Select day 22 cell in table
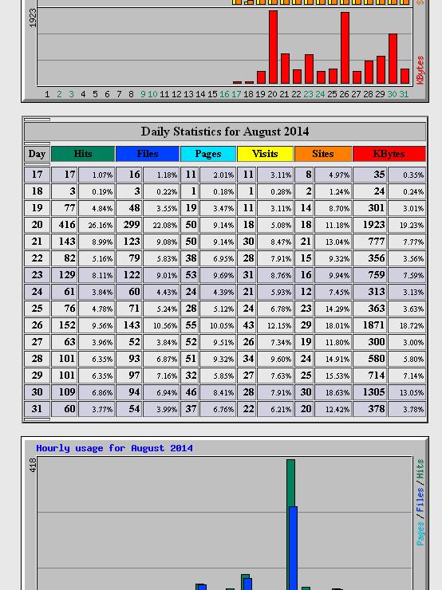 coord(37,258)
